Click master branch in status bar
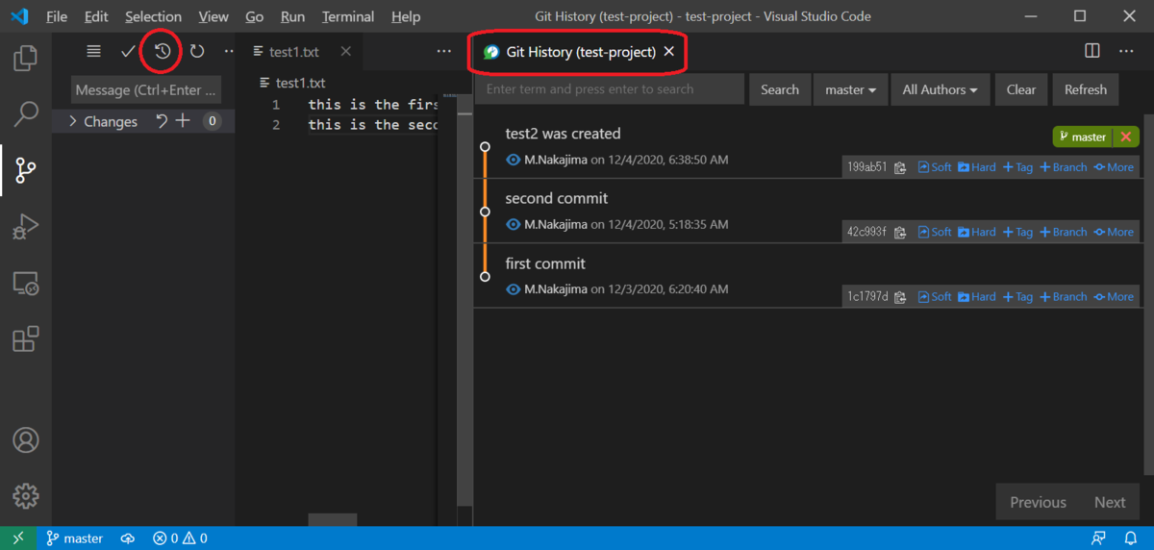The width and height of the screenshot is (1154, 550). [x=75, y=538]
